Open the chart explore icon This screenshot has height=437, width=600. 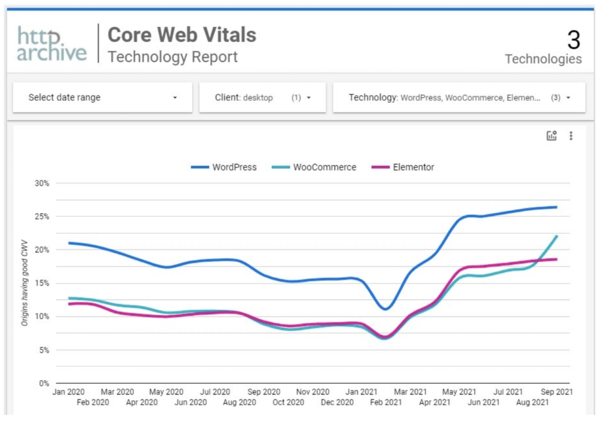tap(551, 136)
